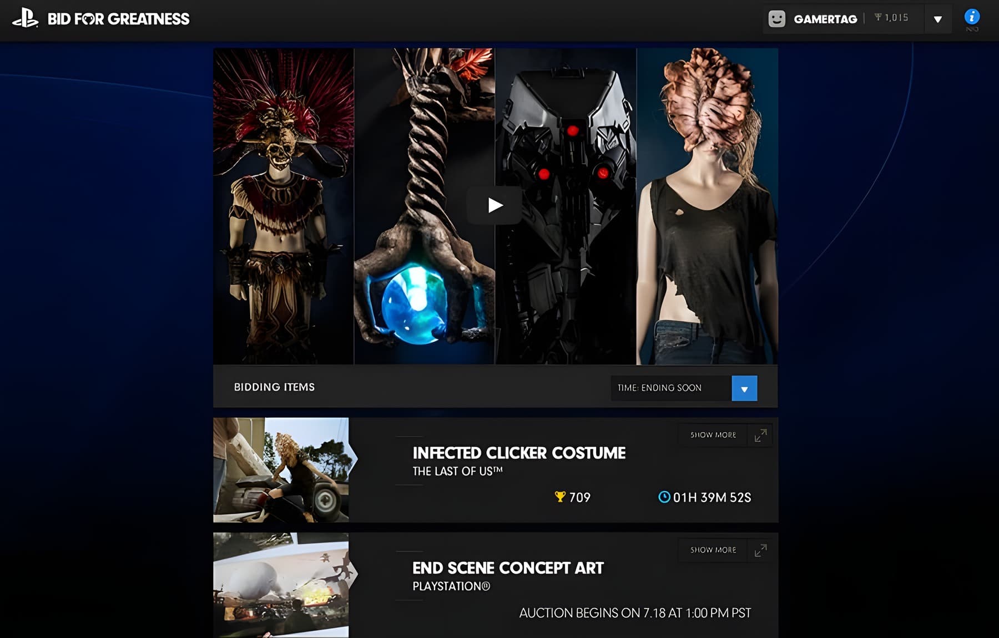Open the Bid for Greatness home link

(x=118, y=19)
